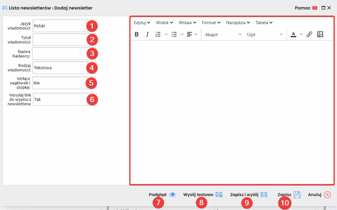This screenshot has width=337, height=210.
Task: Open the Narzędzia menu
Action: pyautogui.click(x=238, y=23)
